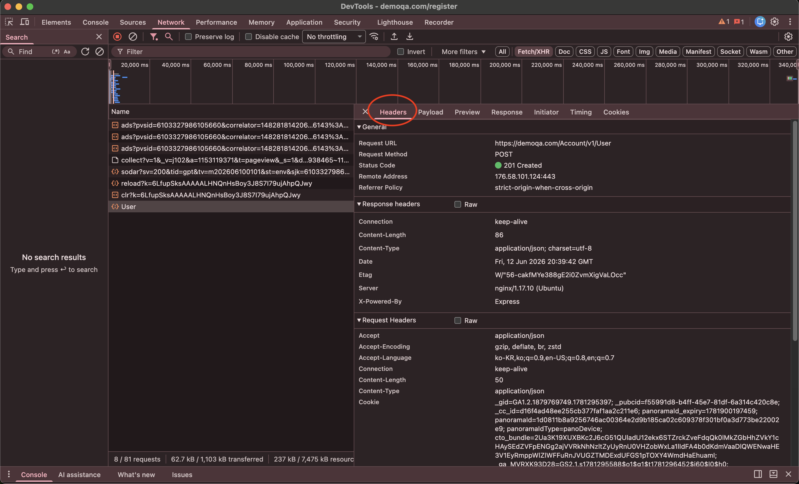Click the errors count indicator
799x484 pixels.
pyautogui.click(x=739, y=22)
